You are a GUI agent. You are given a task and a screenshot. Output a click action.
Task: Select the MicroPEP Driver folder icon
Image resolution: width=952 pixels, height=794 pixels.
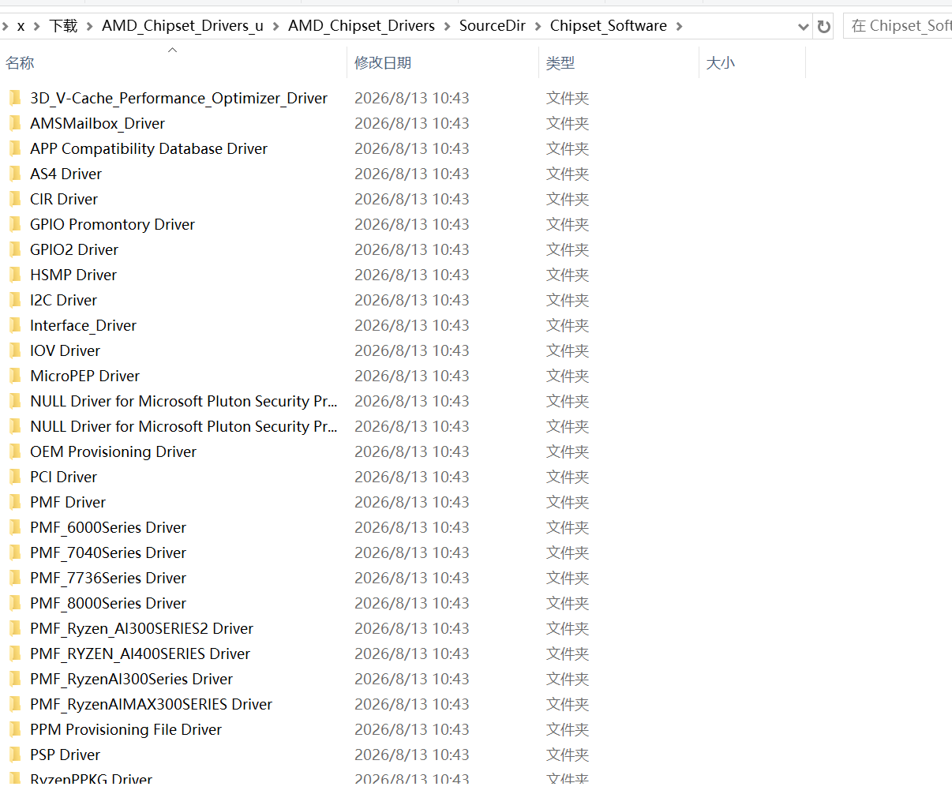coord(15,376)
